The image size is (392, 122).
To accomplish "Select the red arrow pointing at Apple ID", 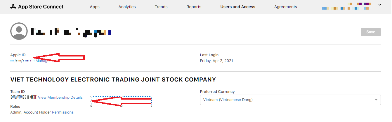I will click(59, 57).
